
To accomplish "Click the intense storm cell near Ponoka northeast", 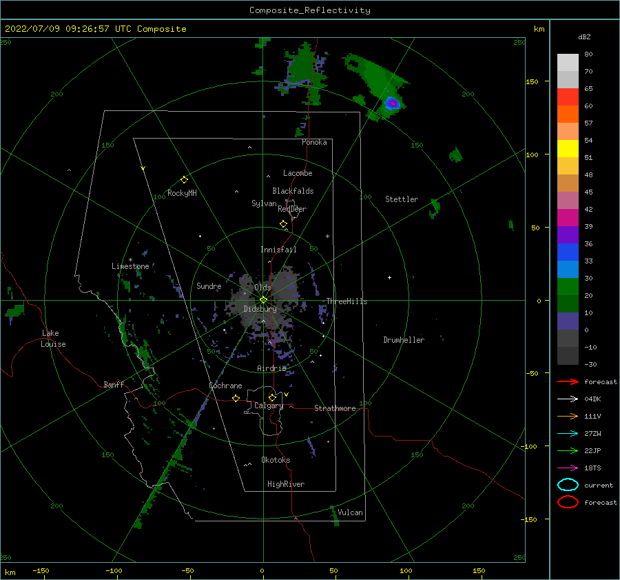I will (392, 103).
